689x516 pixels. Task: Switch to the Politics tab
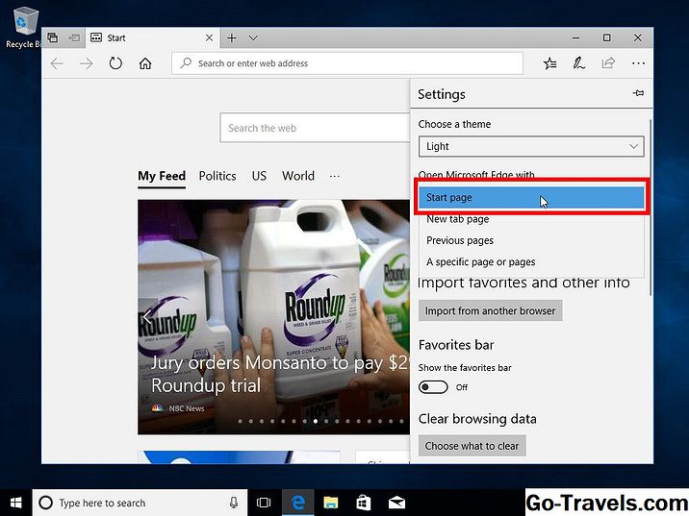(217, 176)
